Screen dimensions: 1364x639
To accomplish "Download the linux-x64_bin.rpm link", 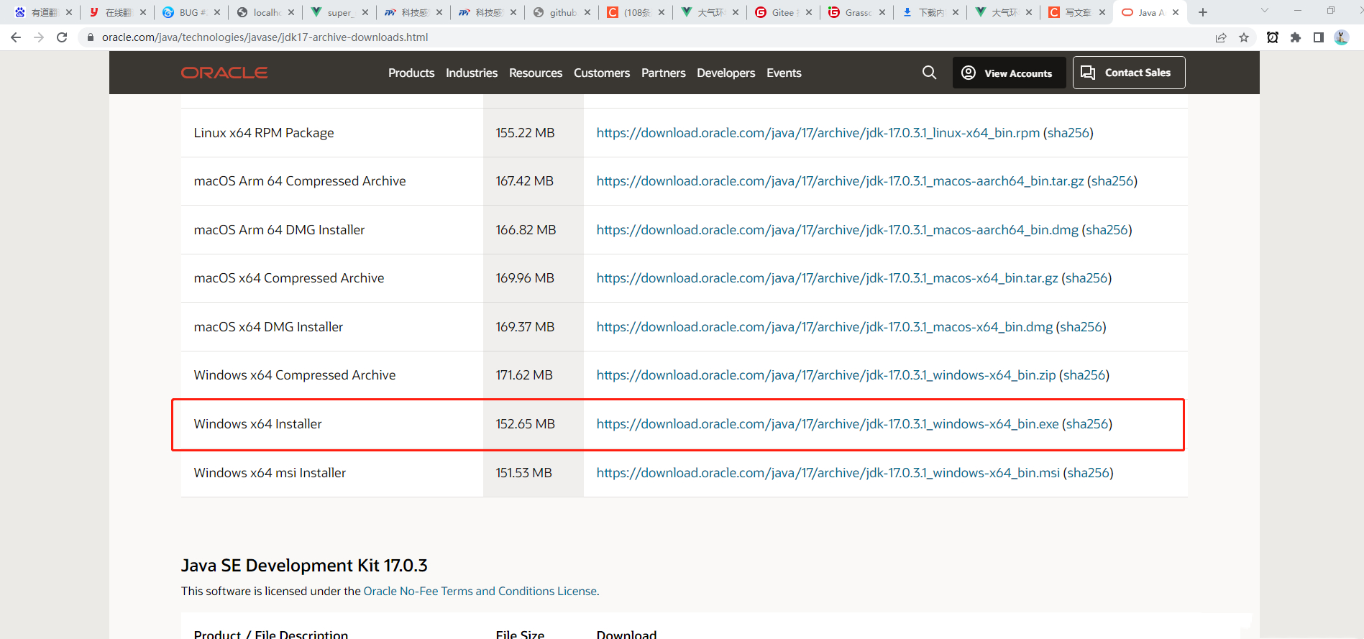I will coord(818,133).
